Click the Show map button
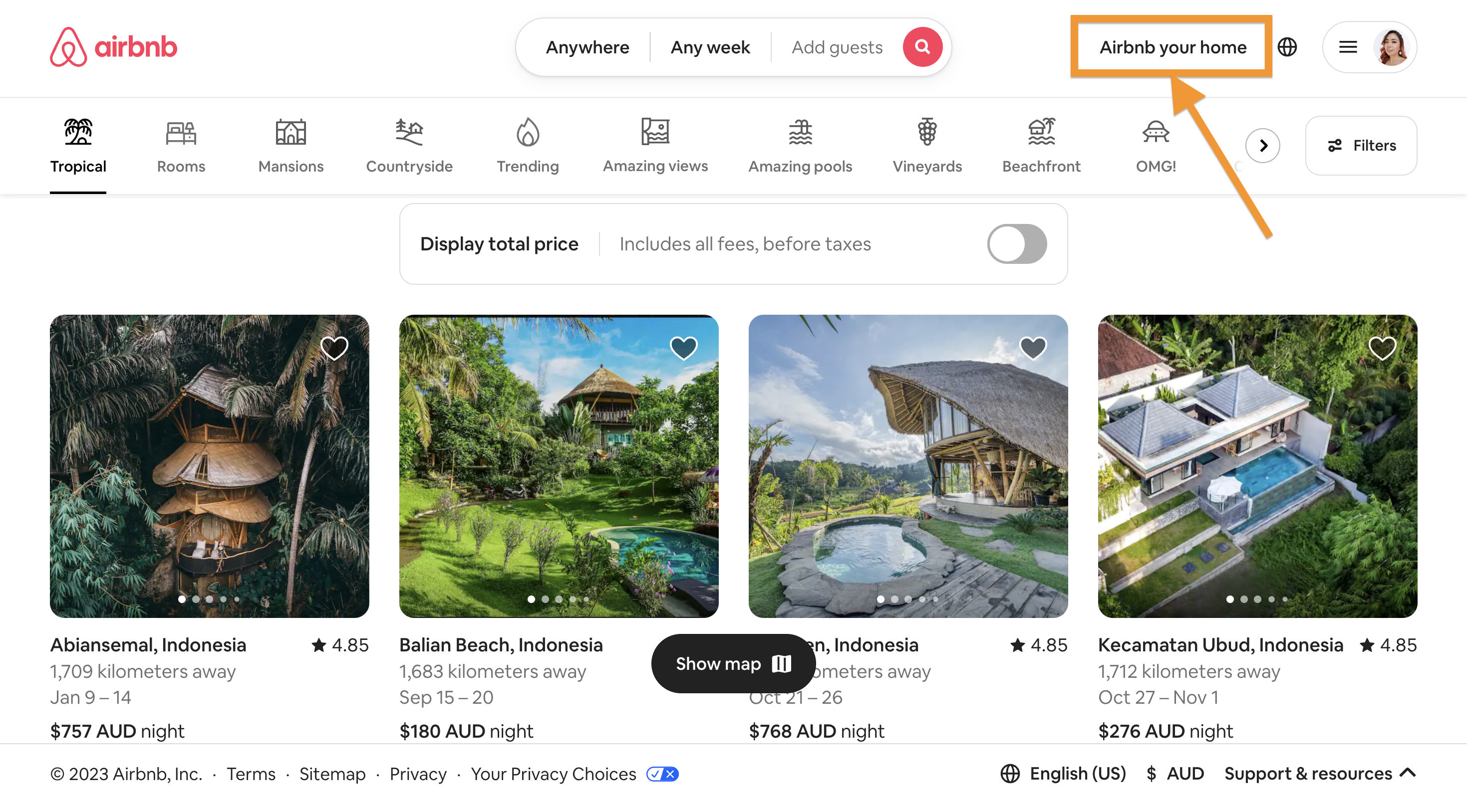 coord(734,663)
